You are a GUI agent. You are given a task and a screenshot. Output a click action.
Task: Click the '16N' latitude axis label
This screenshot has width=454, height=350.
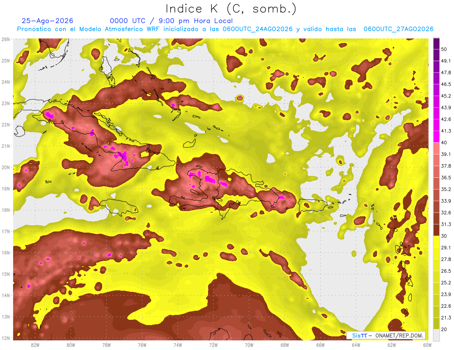tap(6, 253)
